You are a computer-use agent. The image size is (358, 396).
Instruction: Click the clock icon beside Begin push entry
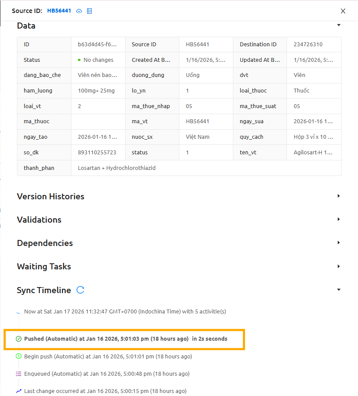19,356
